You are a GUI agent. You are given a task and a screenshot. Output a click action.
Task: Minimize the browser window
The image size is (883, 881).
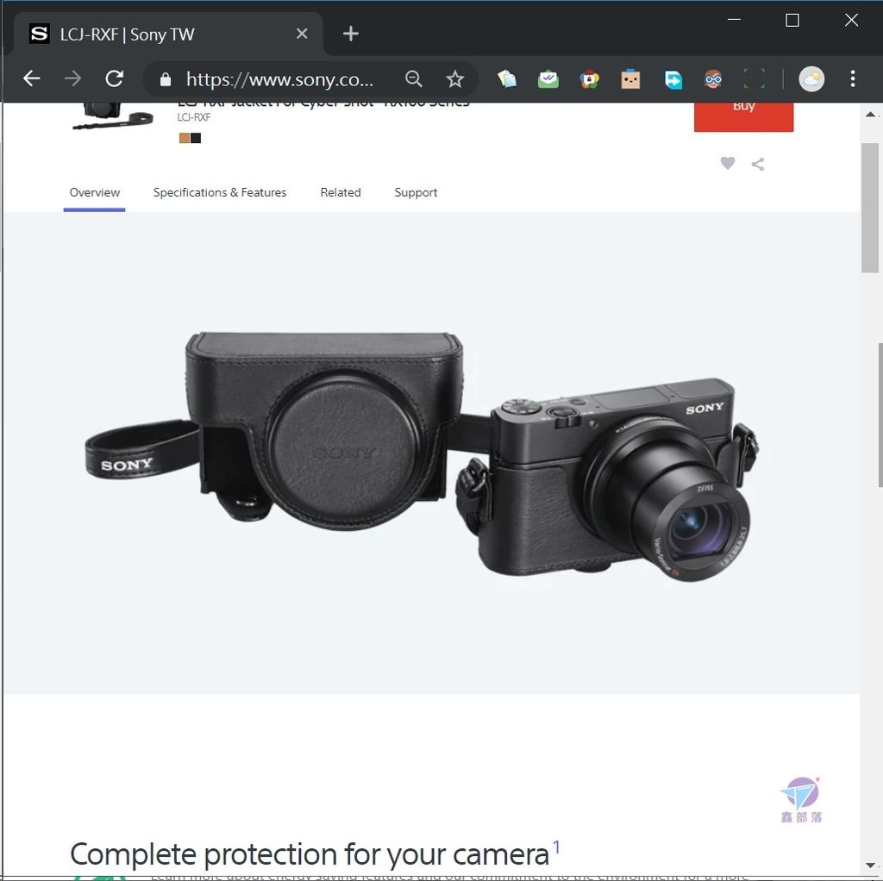pyautogui.click(x=734, y=20)
